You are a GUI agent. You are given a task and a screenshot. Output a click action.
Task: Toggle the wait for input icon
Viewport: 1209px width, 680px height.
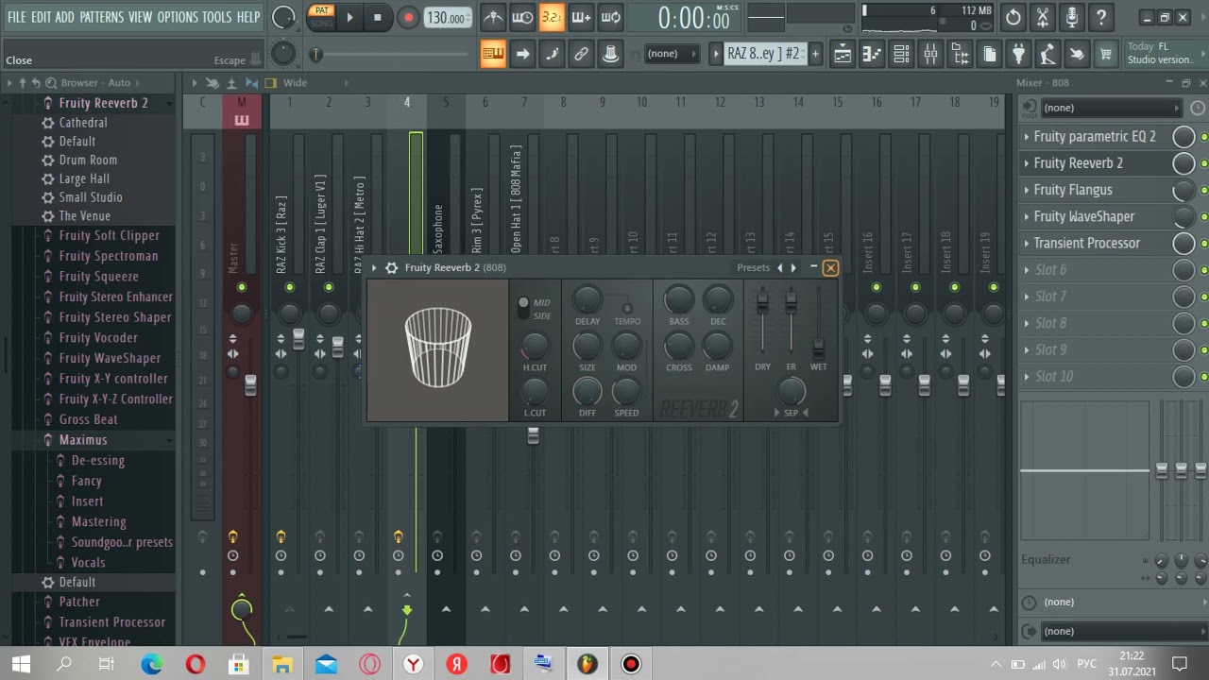pos(522,17)
